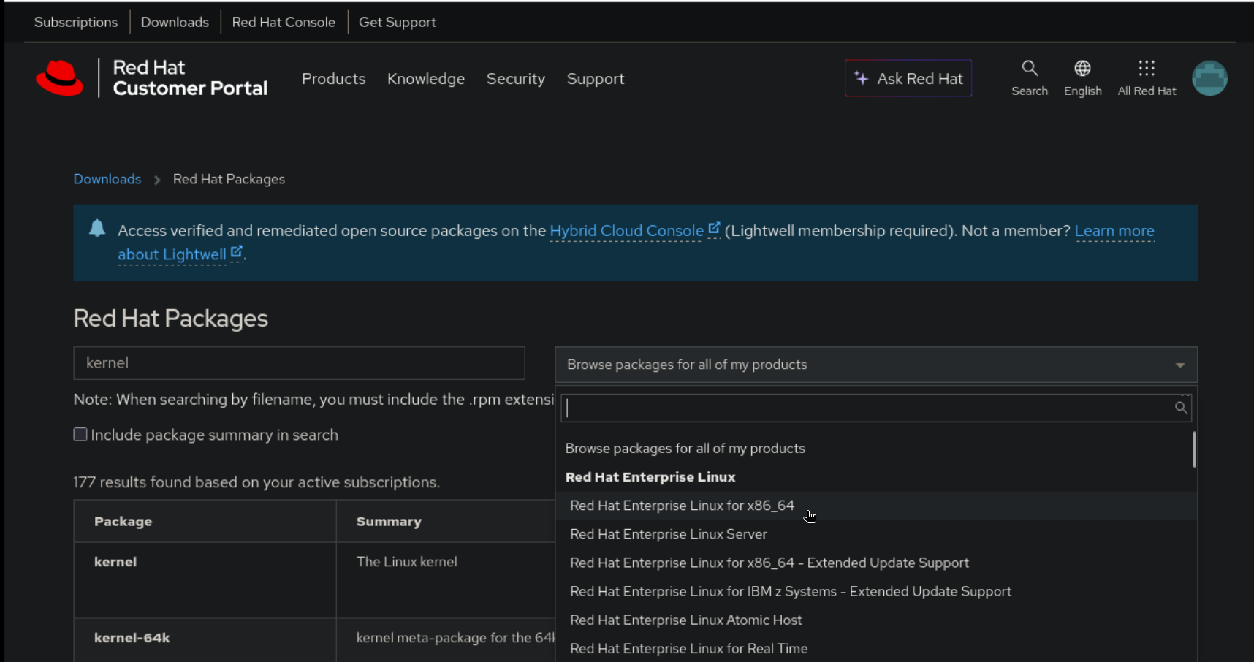This screenshot has width=1254, height=662.
Task: Enable Include package summary in search checkbox
Action: pyautogui.click(x=80, y=435)
